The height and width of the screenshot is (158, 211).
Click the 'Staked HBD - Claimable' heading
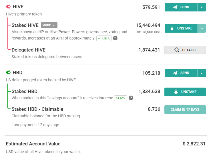tap(37, 109)
